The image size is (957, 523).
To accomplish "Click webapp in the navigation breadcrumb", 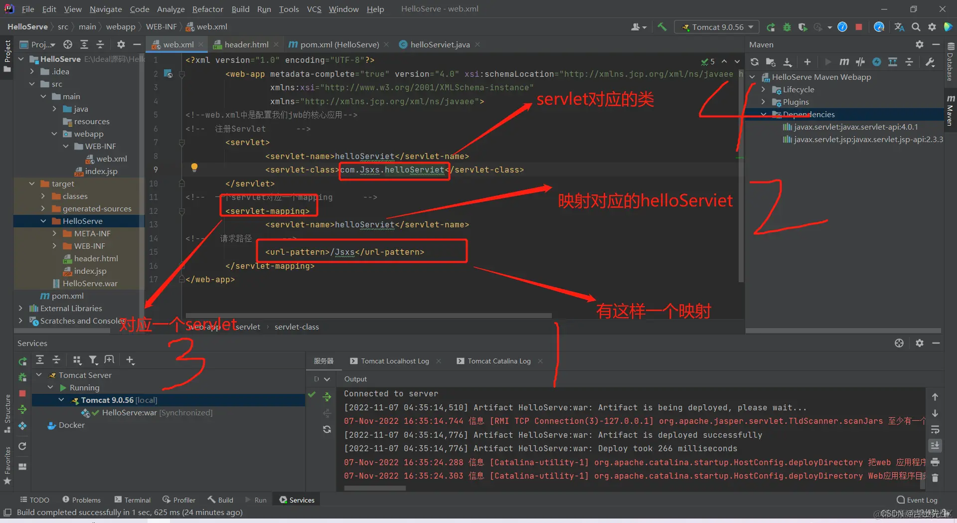I will click(x=121, y=27).
